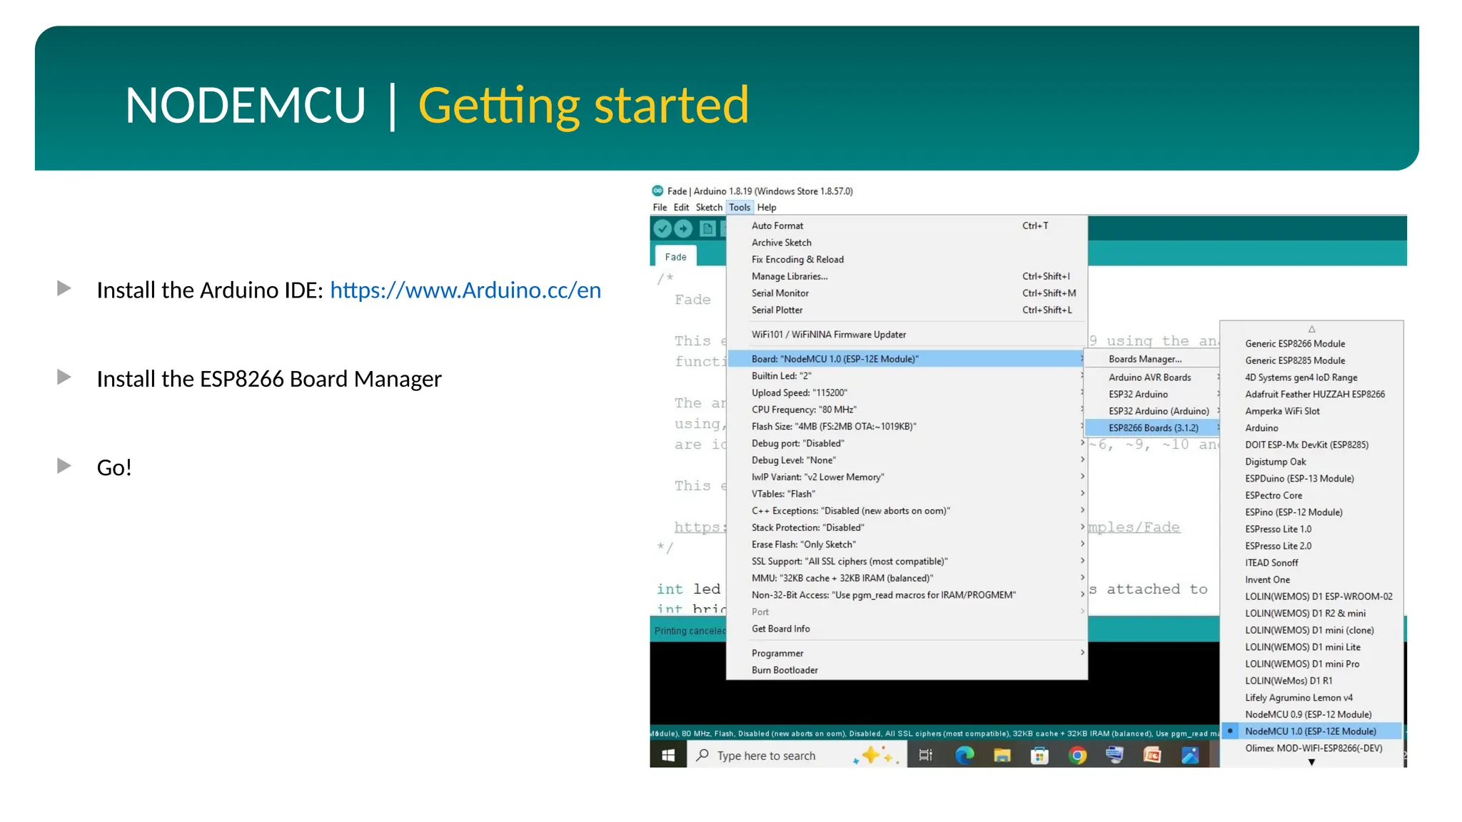Open Task View from the taskbar

click(x=926, y=755)
